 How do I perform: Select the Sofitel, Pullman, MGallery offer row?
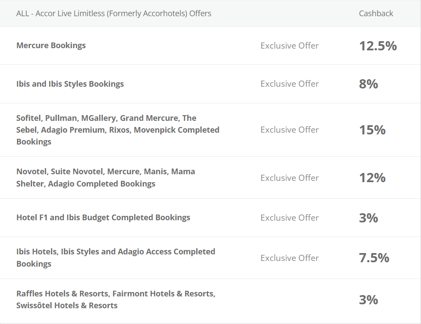[x=118, y=130]
